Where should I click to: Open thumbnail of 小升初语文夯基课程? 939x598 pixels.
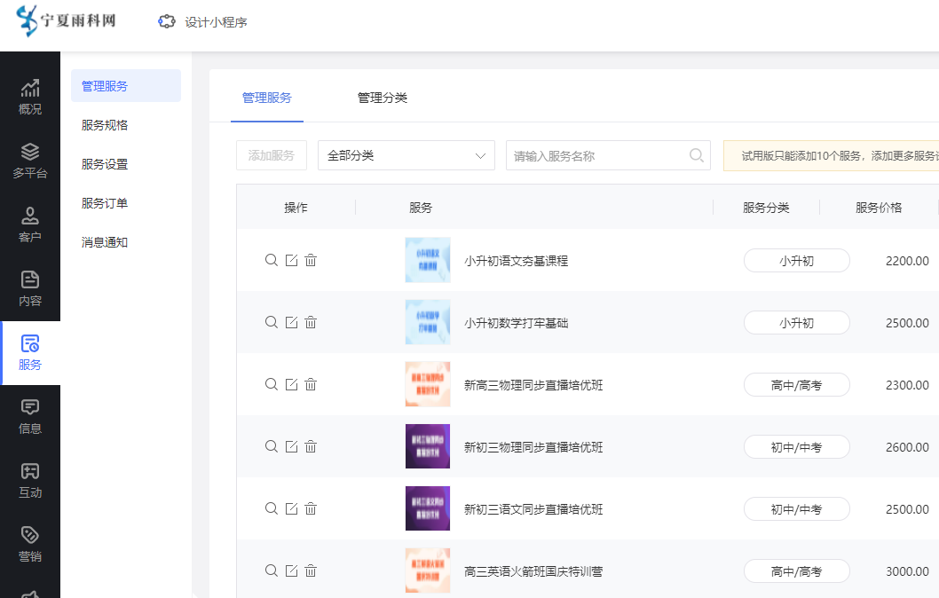point(428,260)
